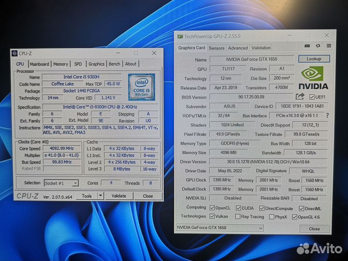This screenshot has height=261, width=348.
Task: Toggle the UEFI checkbox
Action: 312,97
